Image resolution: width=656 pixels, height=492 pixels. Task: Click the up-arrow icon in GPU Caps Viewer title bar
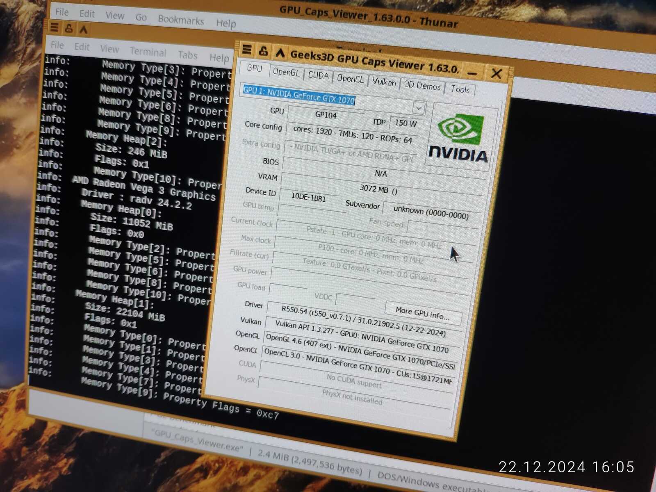[280, 52]
